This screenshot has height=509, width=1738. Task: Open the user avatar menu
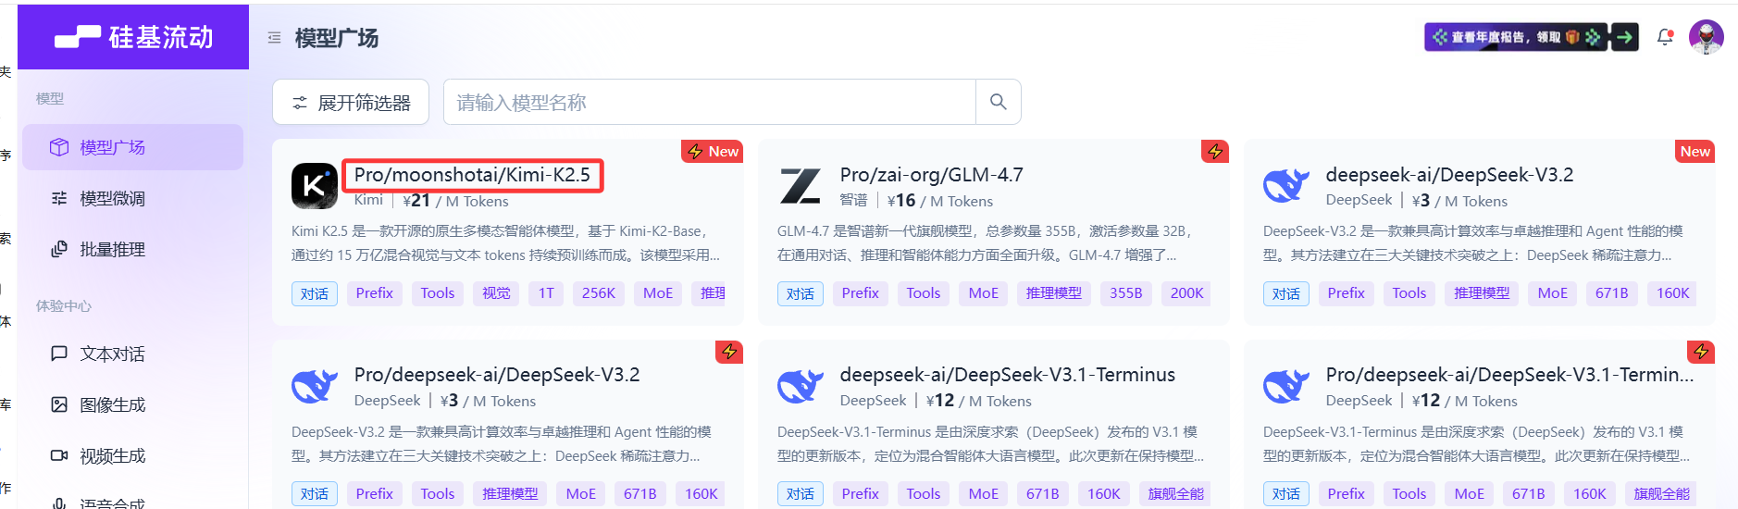[x=1706, y=37]
